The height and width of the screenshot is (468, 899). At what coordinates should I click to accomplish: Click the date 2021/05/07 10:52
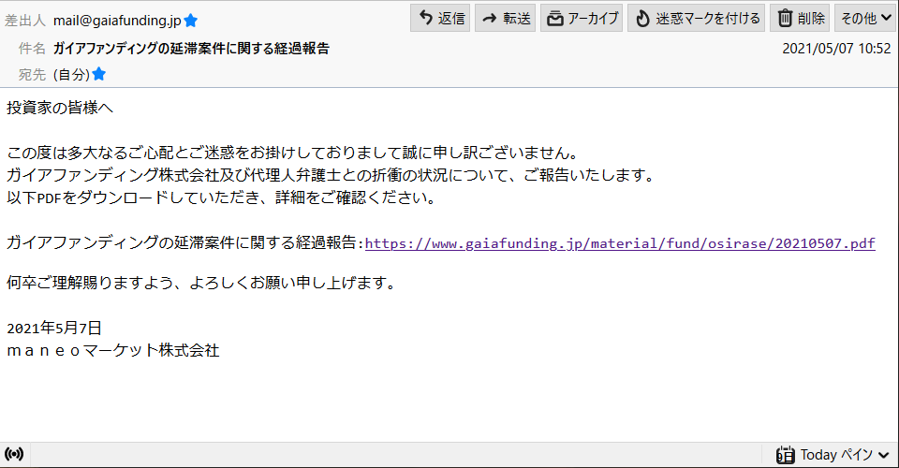(x=836, y=49)
